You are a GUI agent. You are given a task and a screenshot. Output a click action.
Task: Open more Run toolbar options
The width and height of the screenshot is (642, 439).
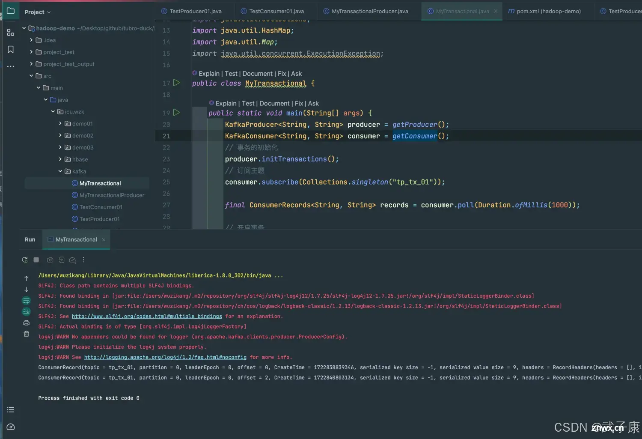coord(83,260)
